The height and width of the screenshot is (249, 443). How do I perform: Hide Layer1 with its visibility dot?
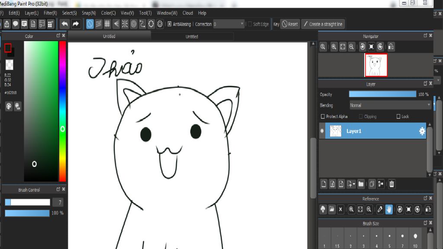[x=322, y=131]
